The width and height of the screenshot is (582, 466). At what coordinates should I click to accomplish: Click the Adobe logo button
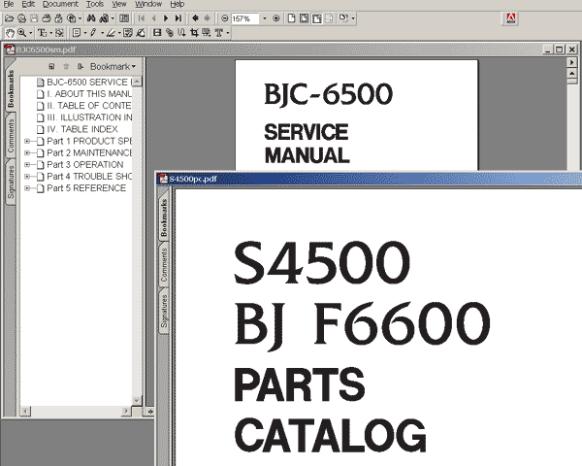coord(511,18)
